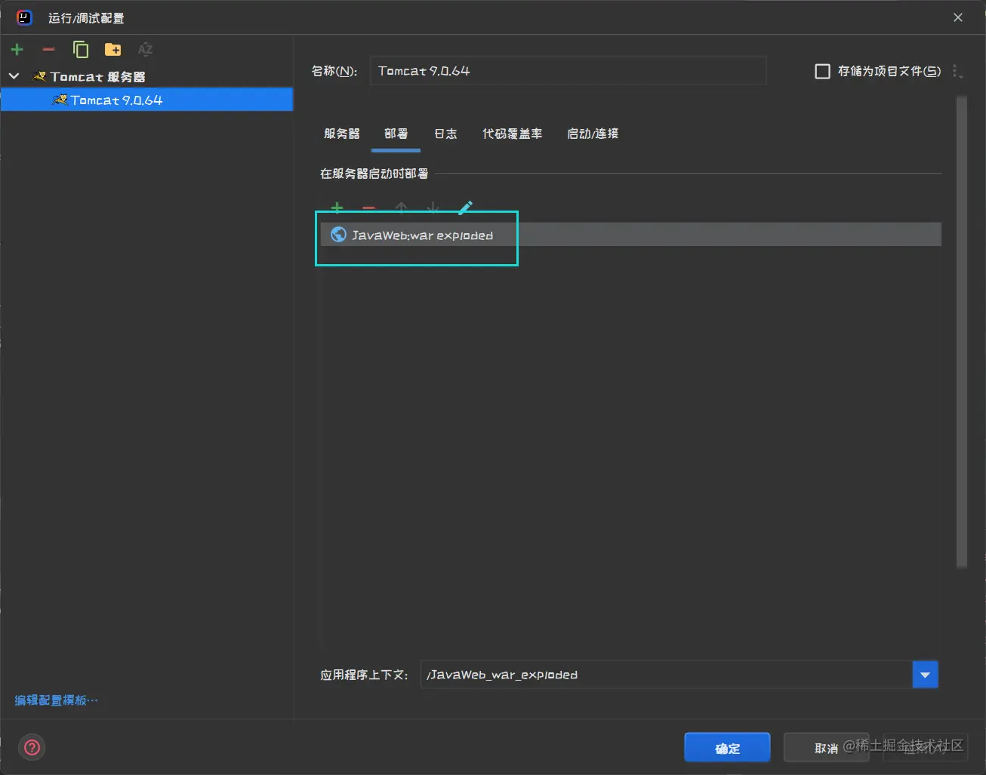Add new run configuration with plus icon
Image resolution: width=986 pixels, height=775 pixels.
[17, 50]
